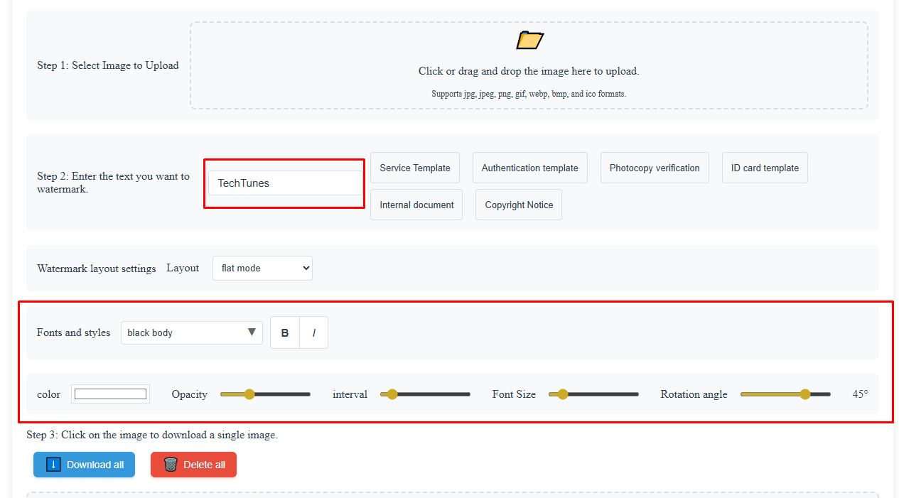Select the Authentication template preset
The image size is (899, 498).
point(529,168)
